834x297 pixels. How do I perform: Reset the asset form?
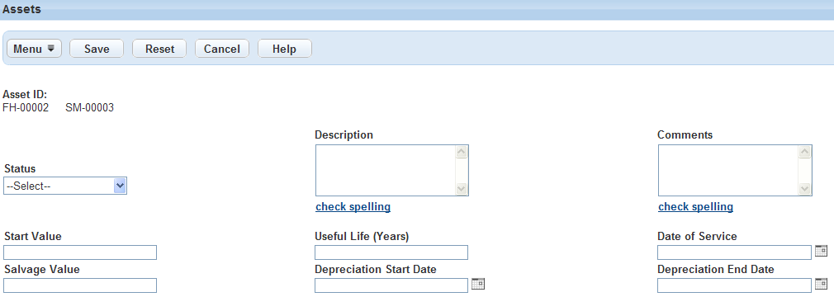159,49
